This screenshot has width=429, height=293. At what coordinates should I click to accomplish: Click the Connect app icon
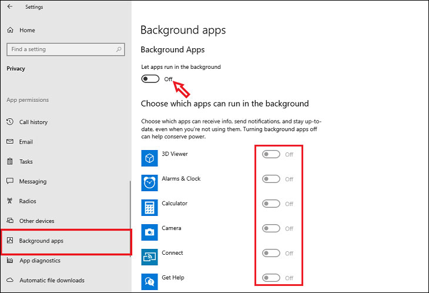pyautogui.click(x=150, y=257)
